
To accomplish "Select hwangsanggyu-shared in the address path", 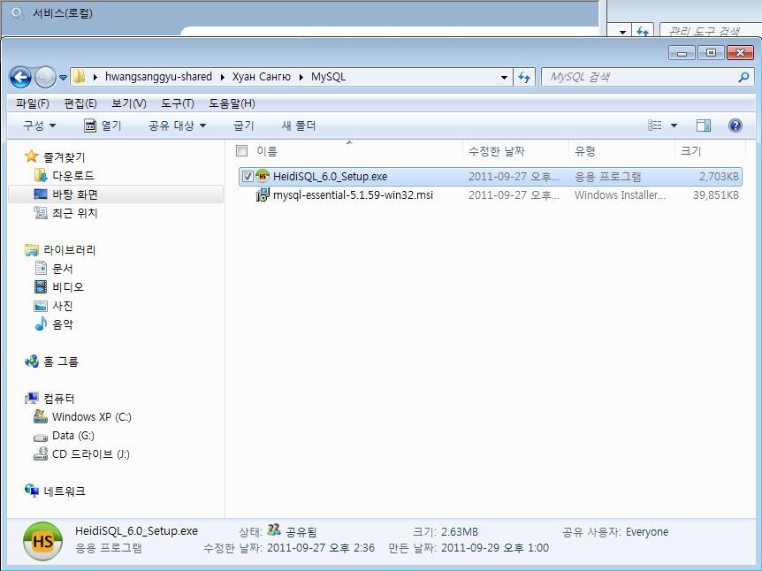I will 158,77.
